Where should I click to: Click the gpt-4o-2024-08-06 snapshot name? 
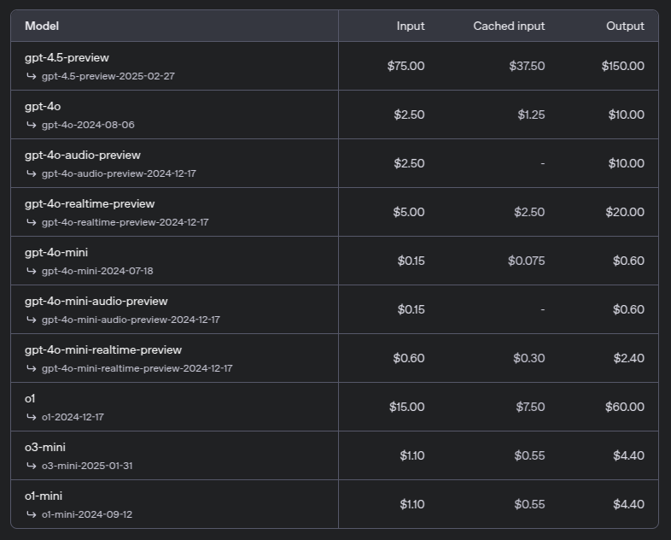88,125
